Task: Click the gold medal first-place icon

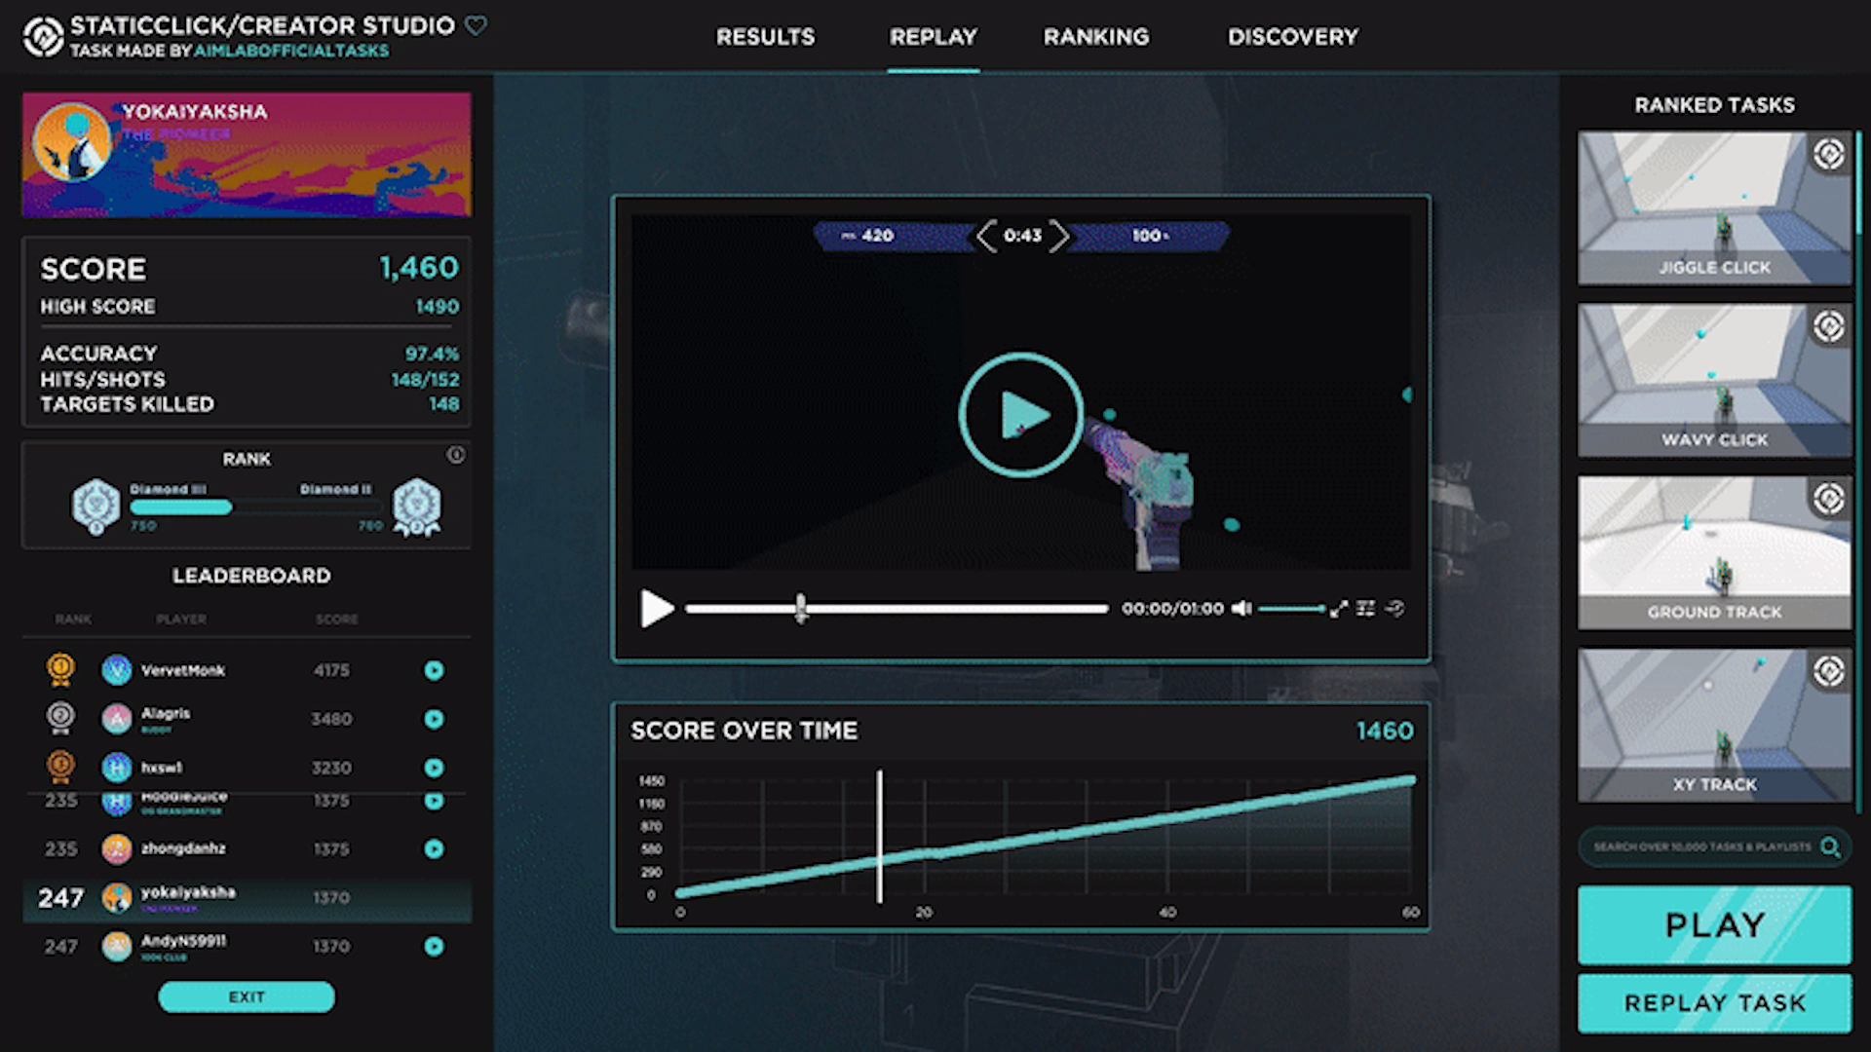Action: 60,669
